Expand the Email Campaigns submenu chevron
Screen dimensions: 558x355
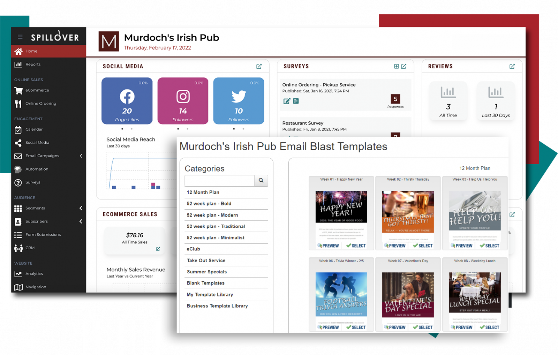coord(81,156)
